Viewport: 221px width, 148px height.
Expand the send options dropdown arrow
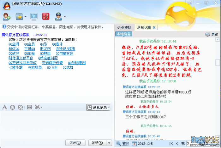point(109,143)
